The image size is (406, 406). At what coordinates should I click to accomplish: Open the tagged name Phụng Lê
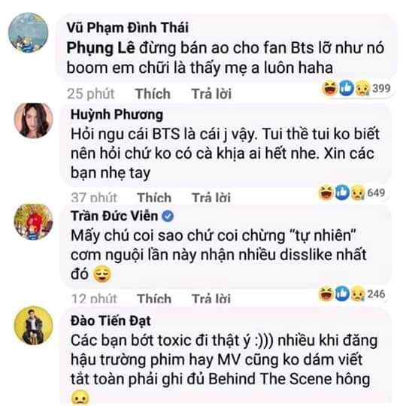point(101,49)
